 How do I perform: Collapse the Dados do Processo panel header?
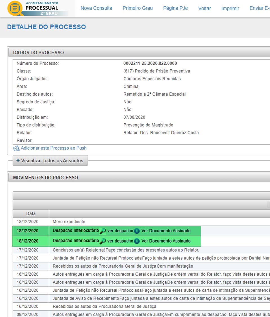pyautogui.click(x=39, y=53)
